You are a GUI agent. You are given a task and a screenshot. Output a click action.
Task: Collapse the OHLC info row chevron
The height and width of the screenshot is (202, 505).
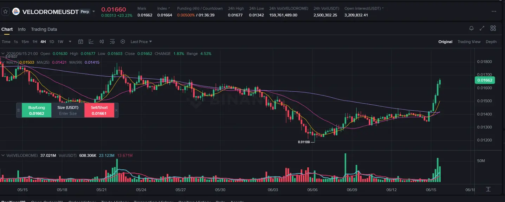(4, 54)
